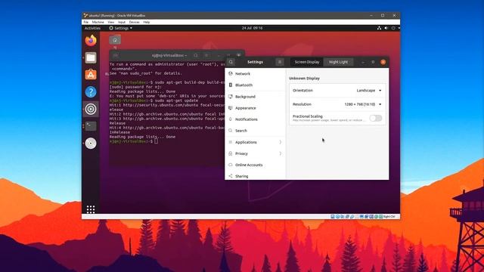Click "Unknown Display" heading text
484x272 pixels.
pyautogui.click(x=304, y=79)
